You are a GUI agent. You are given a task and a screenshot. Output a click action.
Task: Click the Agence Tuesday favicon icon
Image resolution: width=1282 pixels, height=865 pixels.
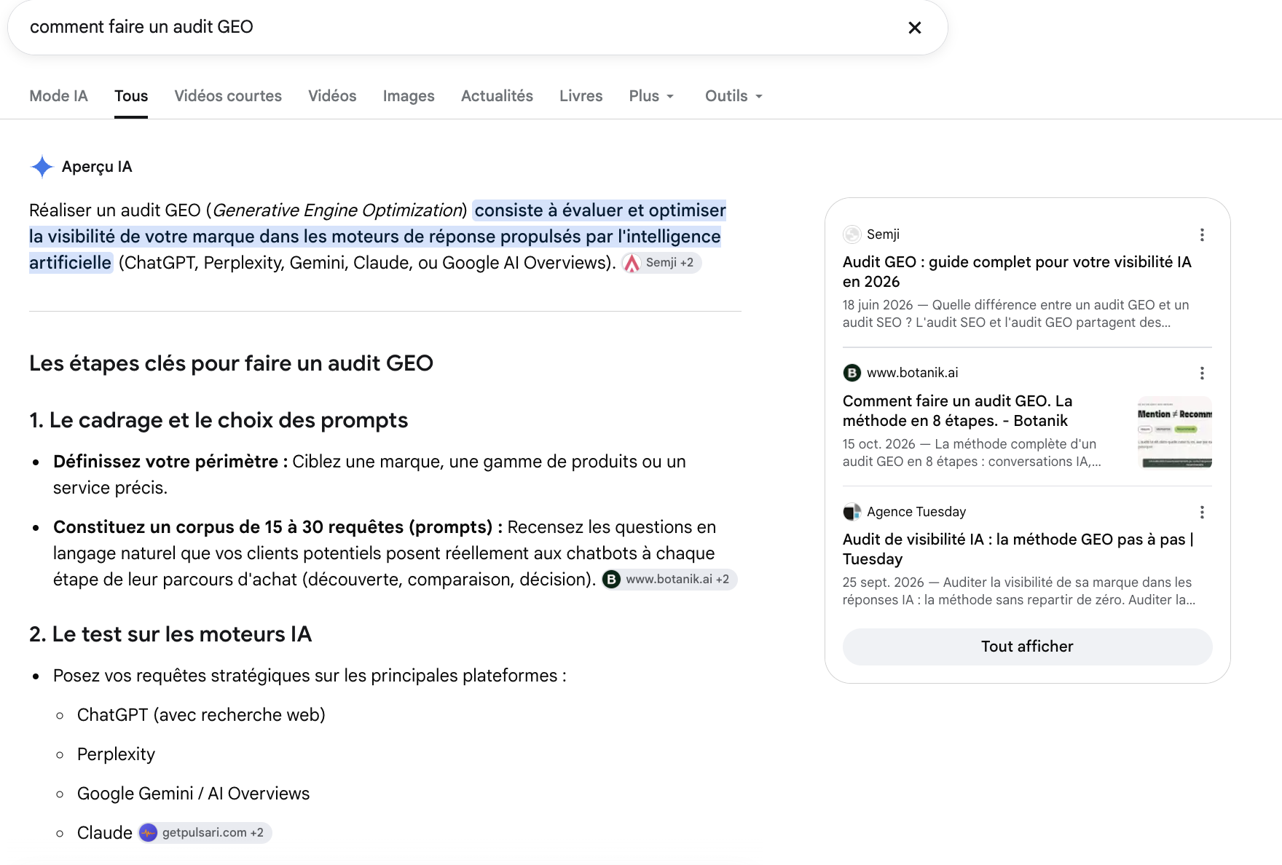pos(852,512)
